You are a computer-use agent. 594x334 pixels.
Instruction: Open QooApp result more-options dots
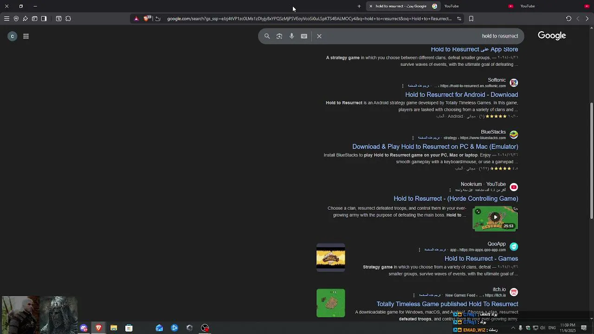click(x=420, y=250)
